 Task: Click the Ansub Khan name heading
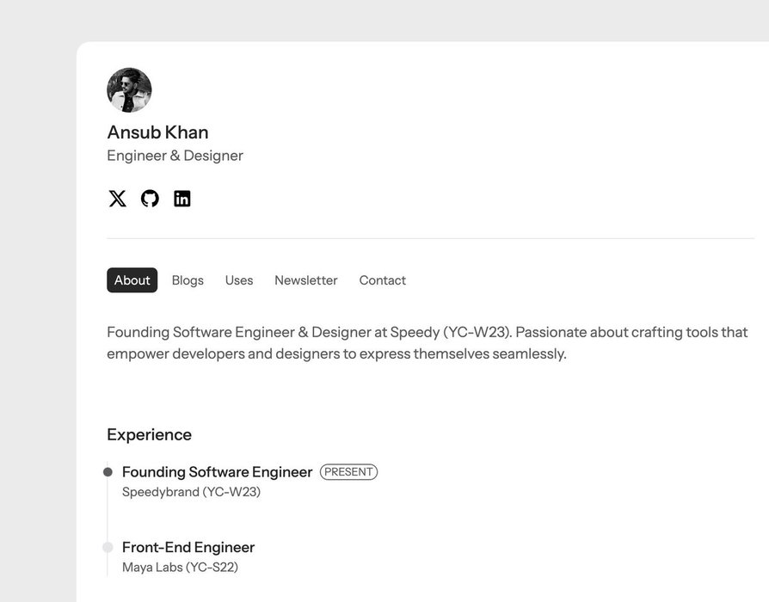(158, 132)
